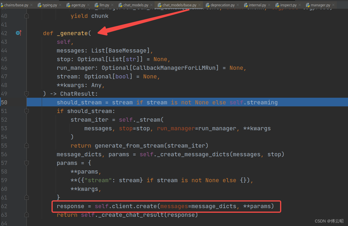The image size is (348, 226).
Task: Collapse the fold marker at line 40
Action: point(26,16)
